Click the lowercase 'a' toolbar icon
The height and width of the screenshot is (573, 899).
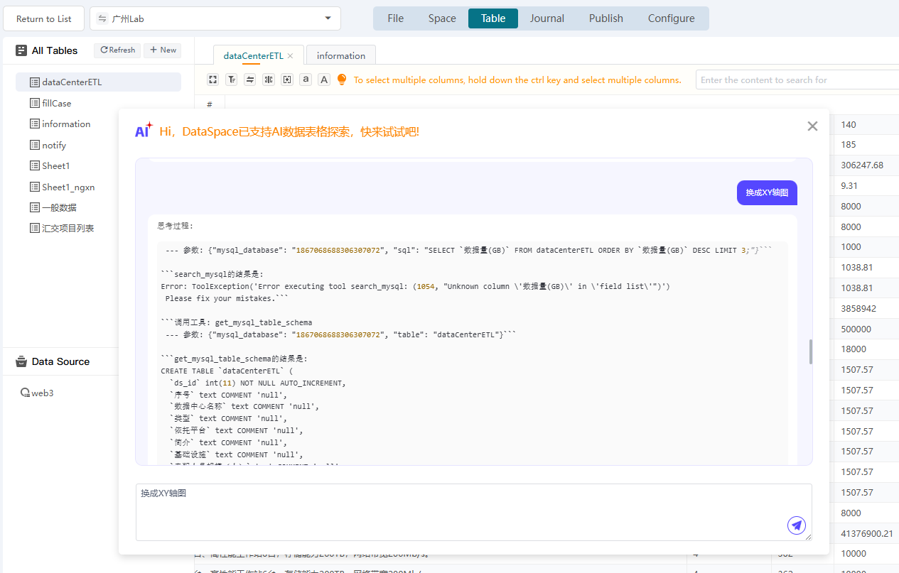point(306,80)
